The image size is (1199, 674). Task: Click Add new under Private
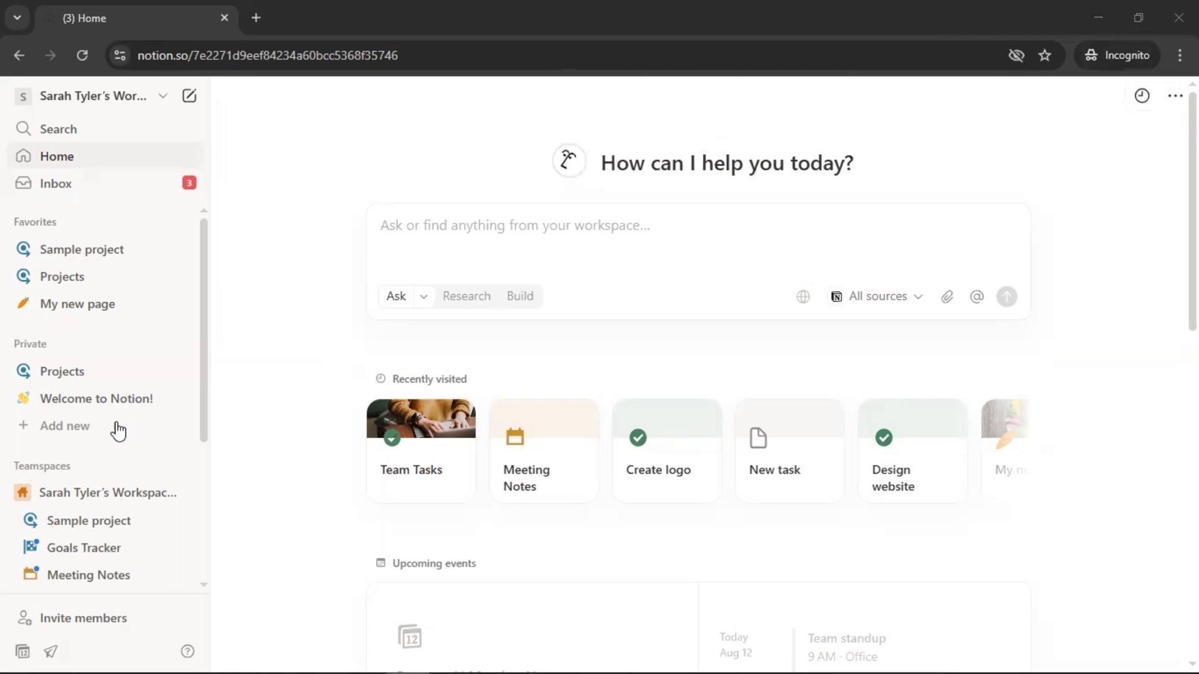(64, 426)
